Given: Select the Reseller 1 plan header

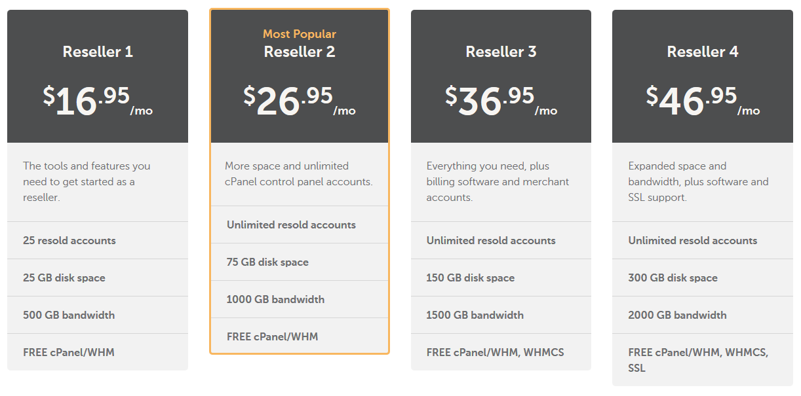Looking at the screenshot, I should [97, 52].
